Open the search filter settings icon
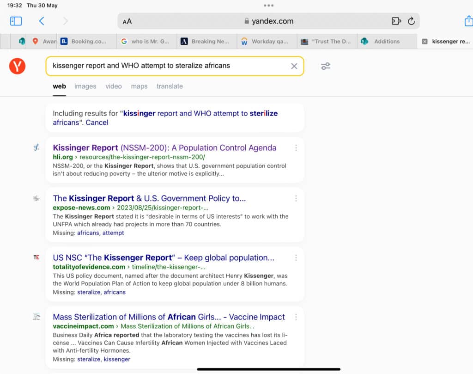The image size is (473, 374). pyautogui.click(x=326, y=66)
